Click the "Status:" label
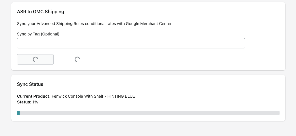This screenshot has width=296, height=136. click(x=24, y=102)
